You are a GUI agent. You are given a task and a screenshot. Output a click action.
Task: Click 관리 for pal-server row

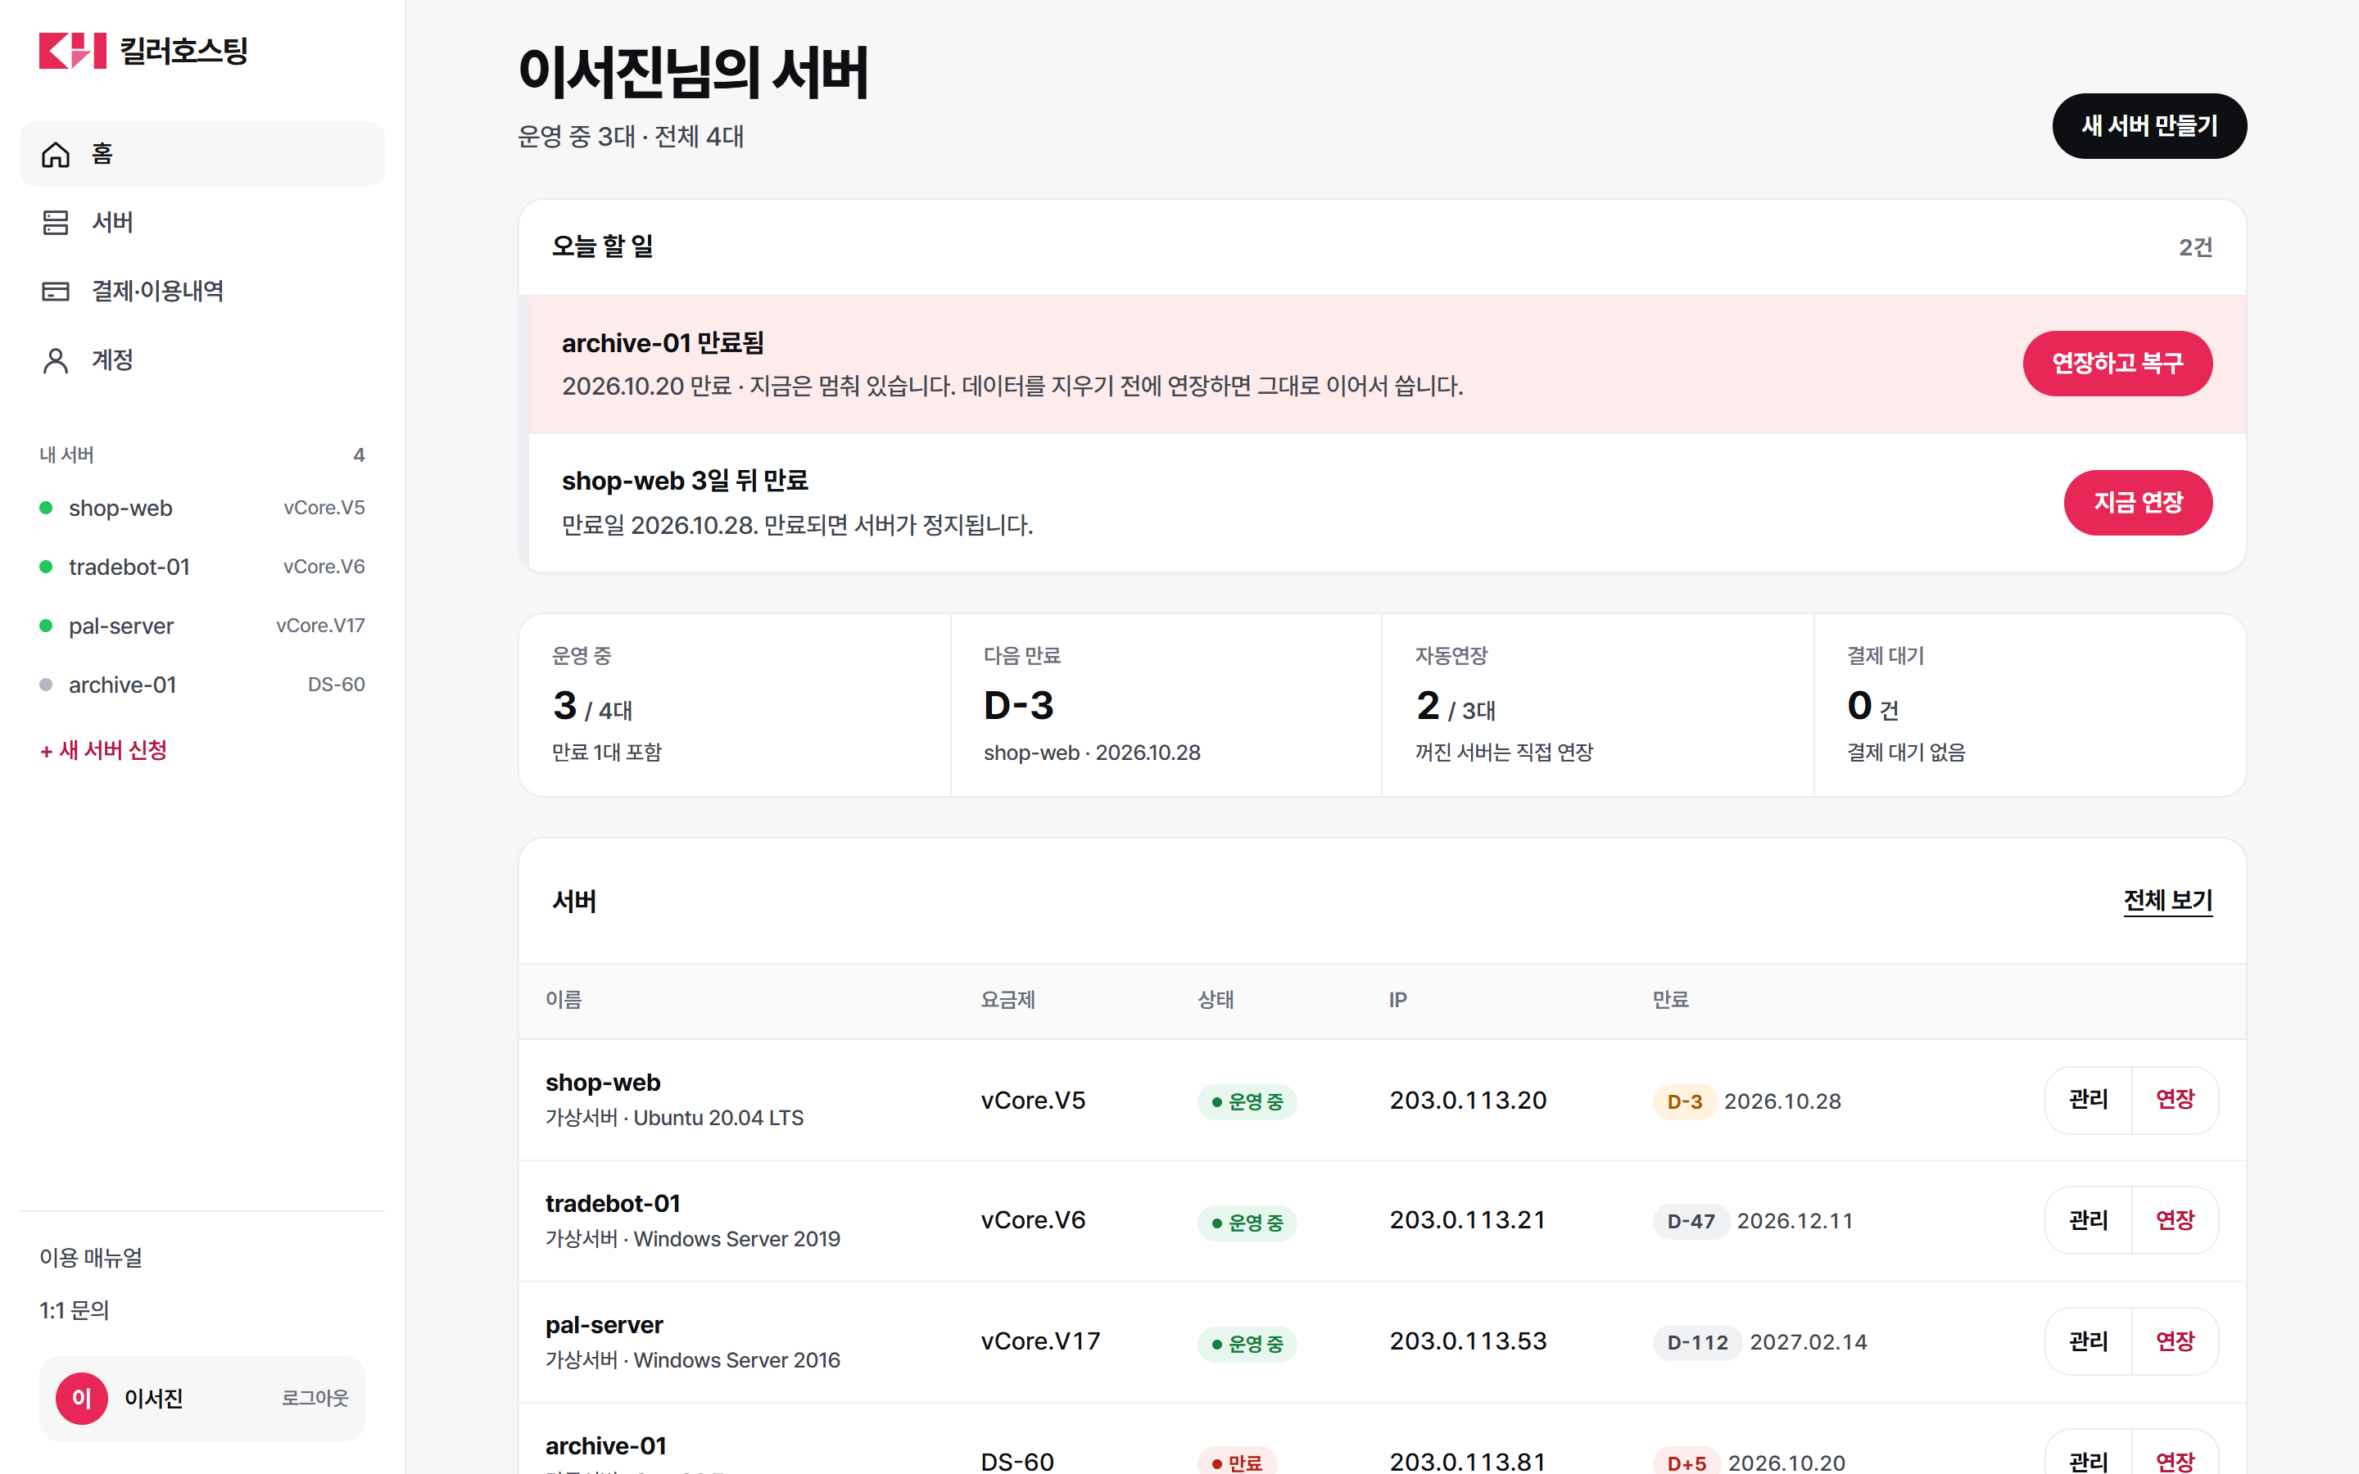tap(2088, 1341)
